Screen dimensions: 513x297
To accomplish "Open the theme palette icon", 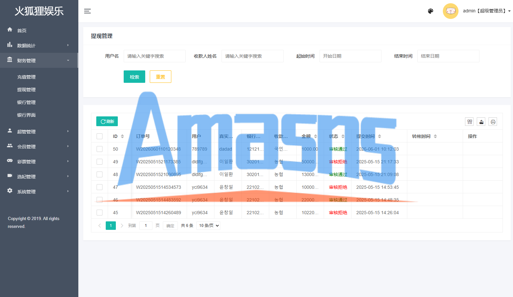I will (x=430, y=11).
